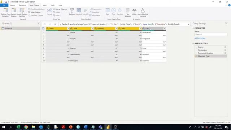Select the Hyderabad cell

[x=154, y=32]
